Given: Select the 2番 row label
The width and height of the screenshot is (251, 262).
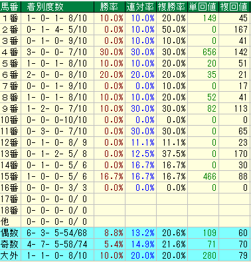Looking at the screenshot, I should pos(10,29).
